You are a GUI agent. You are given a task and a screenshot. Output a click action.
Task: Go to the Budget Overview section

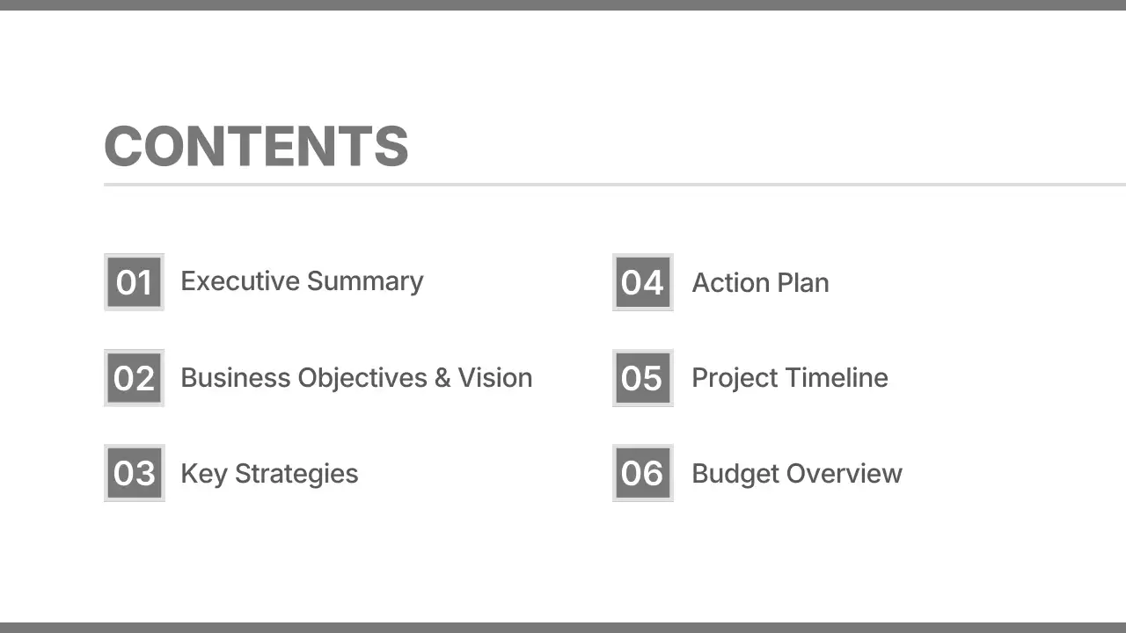[796, 474]
